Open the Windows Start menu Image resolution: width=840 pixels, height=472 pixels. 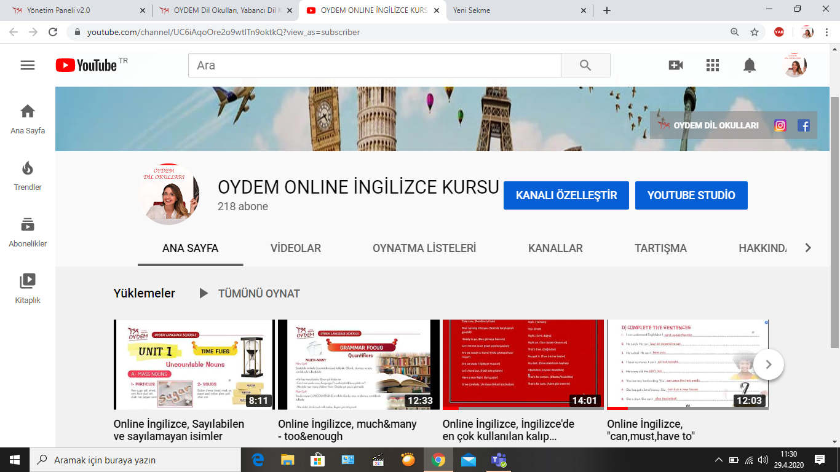point(15,460)
